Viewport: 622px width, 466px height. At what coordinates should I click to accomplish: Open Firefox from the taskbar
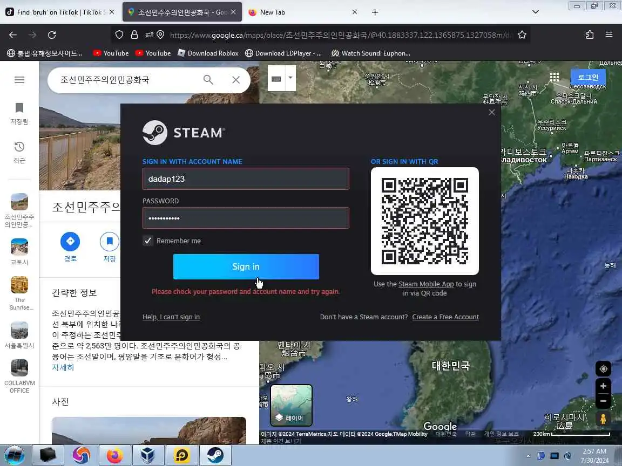click(114, 455)
